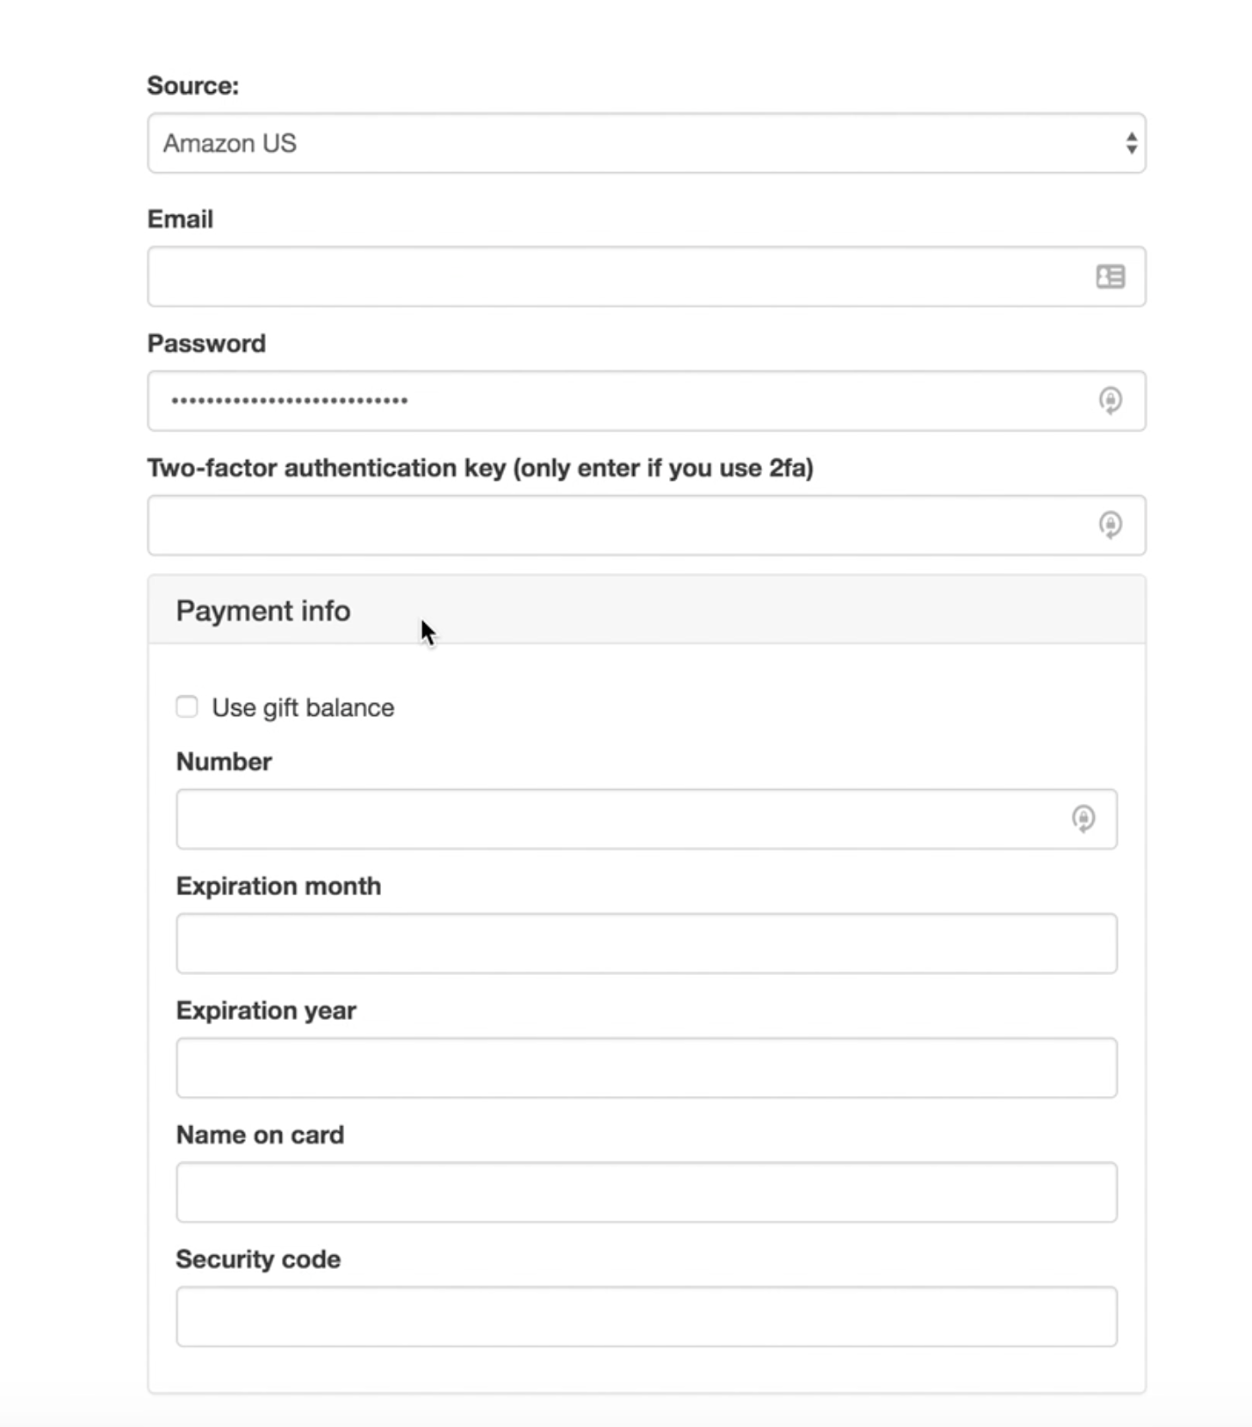Click the Two-factor authentication key label

point(480,468)
